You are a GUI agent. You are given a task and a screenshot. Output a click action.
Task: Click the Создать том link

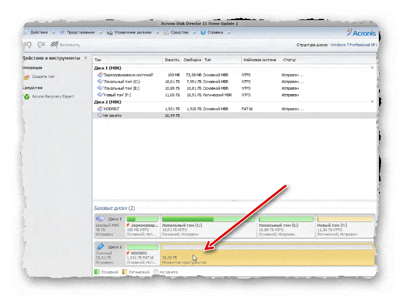pos(43,76)
